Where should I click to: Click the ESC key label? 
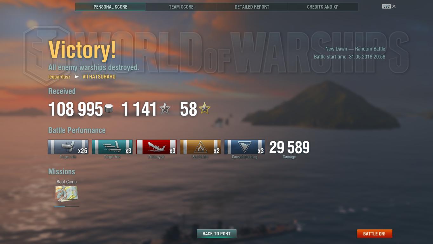pyautogui.click(x=386, y=6)
